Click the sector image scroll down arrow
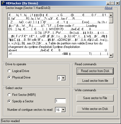Image resolution: width=121 pixels, height=124 pixels. pyautogui.click(x=111, y=55)
